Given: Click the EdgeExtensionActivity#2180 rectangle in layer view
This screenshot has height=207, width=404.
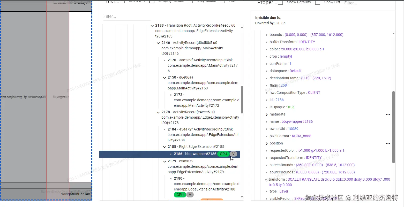Looking at the screenshot, I should 23,97.
